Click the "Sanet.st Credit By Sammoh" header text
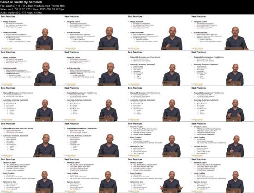The width and height of the screenshot is (254, 193). click(x=21, y=2)
